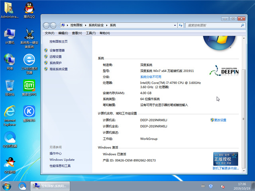The width and height of the screenshot is (255, 191).
Task: Expand the address bar history dropdown
Action: pyautogui.click(x=175, y=25)
